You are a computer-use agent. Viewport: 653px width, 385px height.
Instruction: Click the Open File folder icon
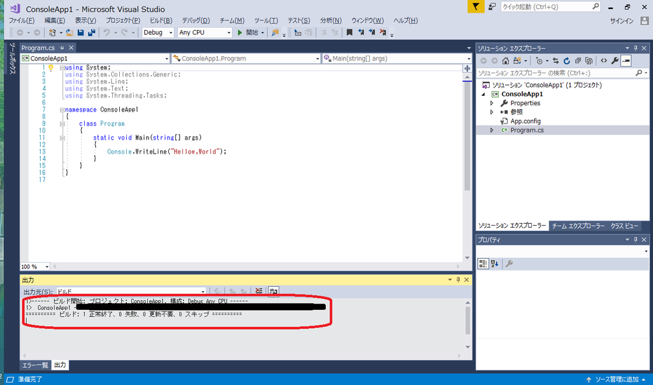click(x=70, y=33)
